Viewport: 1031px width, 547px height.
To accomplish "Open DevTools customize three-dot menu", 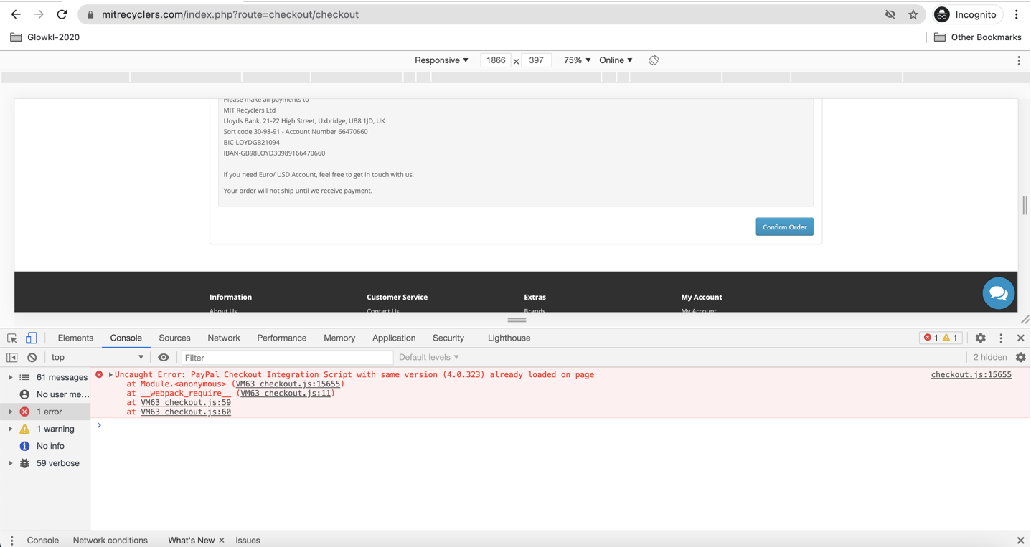I will pos(1001,338).
